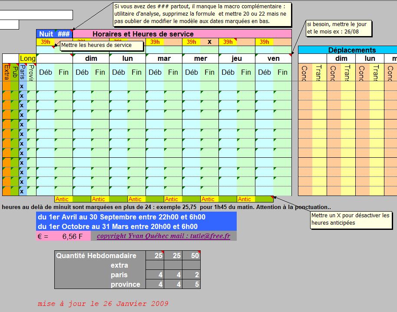397x312 pixels.
Task: Select the 39h cell above jeu
Action: [228, 42]
